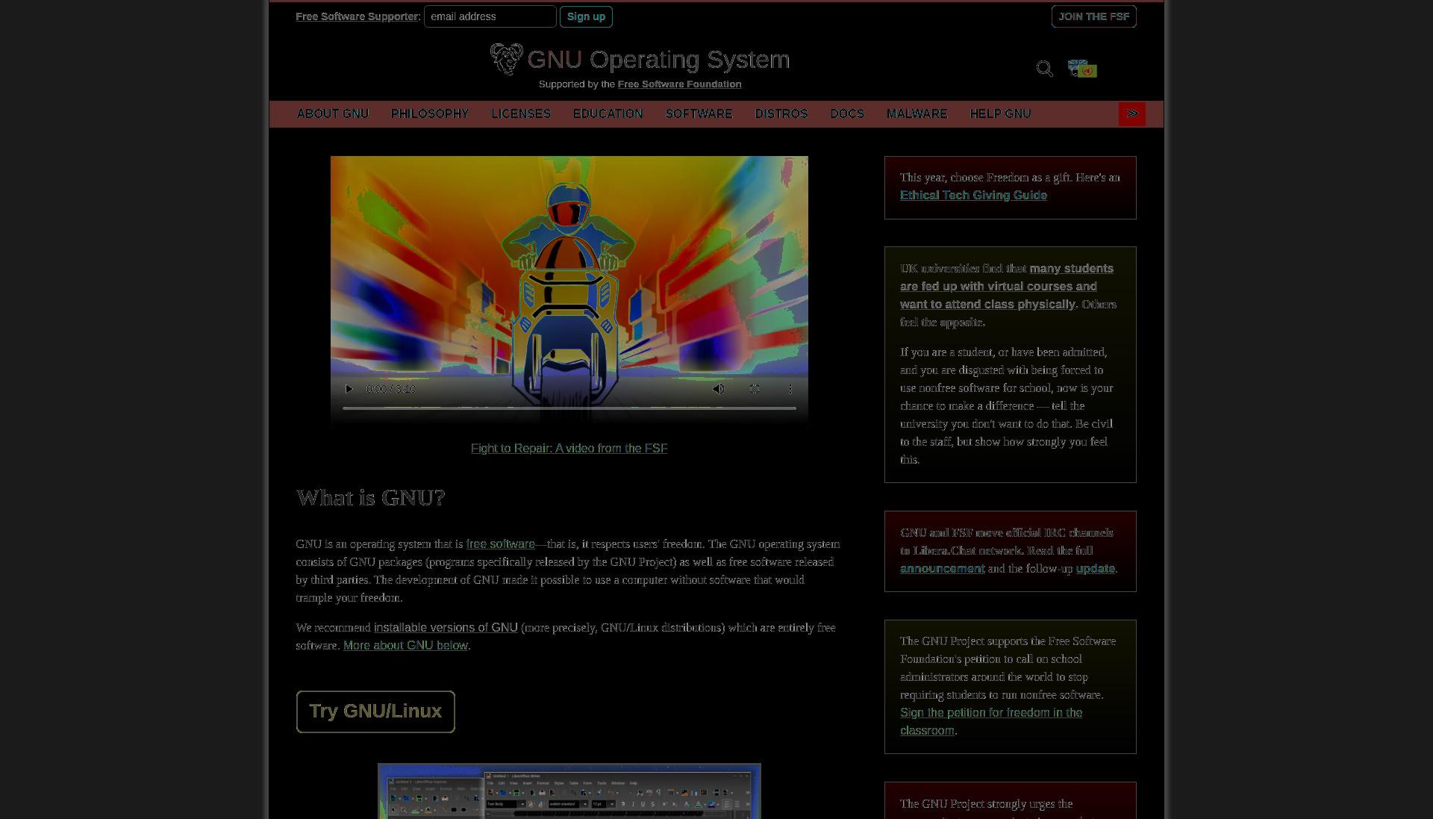Open the DISTROS menu item

coord(781,114)
